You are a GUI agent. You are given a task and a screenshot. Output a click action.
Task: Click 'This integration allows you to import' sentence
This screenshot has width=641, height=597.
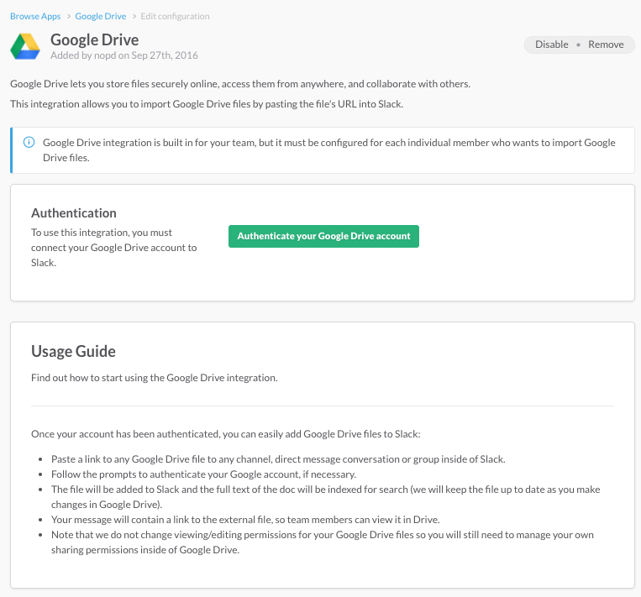click(x=207, y=104)
